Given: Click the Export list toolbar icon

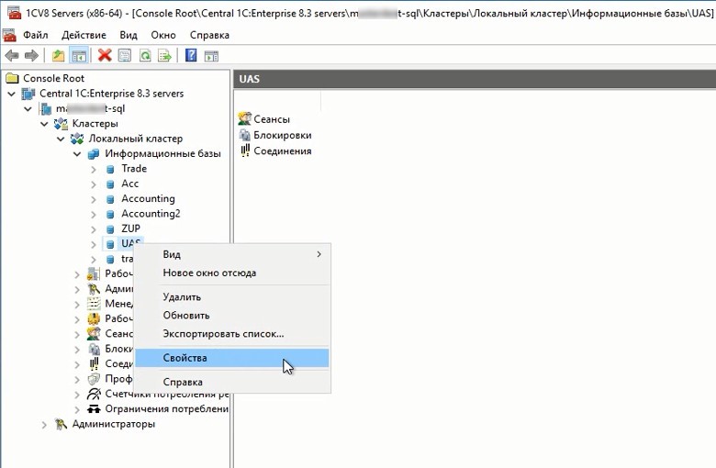Looking at the screenshot, I should [164, 56].
